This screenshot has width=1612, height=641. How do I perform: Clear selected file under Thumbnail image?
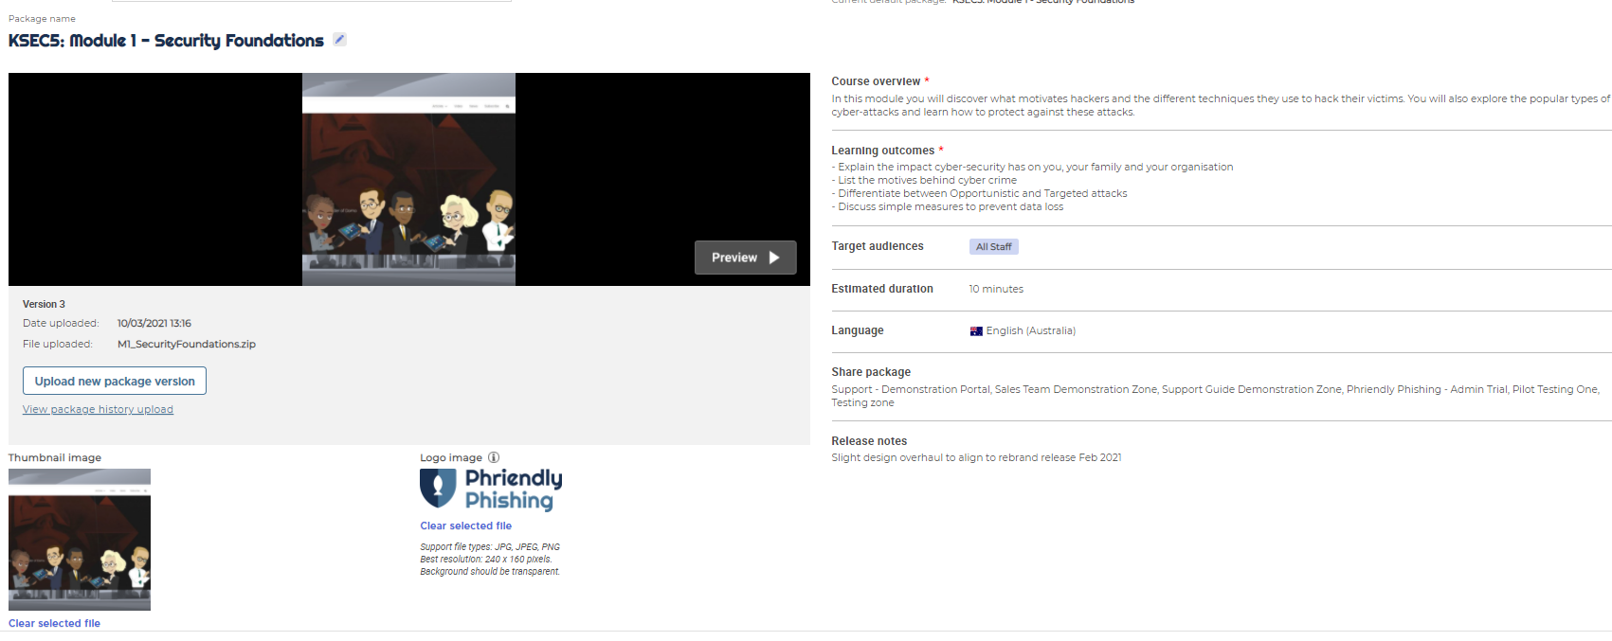click(54, 623)
